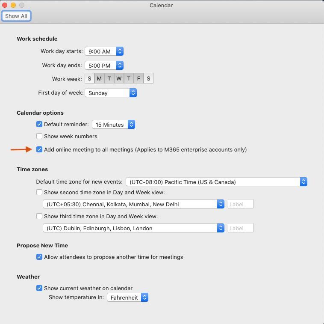This screenshot has width=324, height=324.
Task: Enable Show week numbers
Action: click(39, 137)
